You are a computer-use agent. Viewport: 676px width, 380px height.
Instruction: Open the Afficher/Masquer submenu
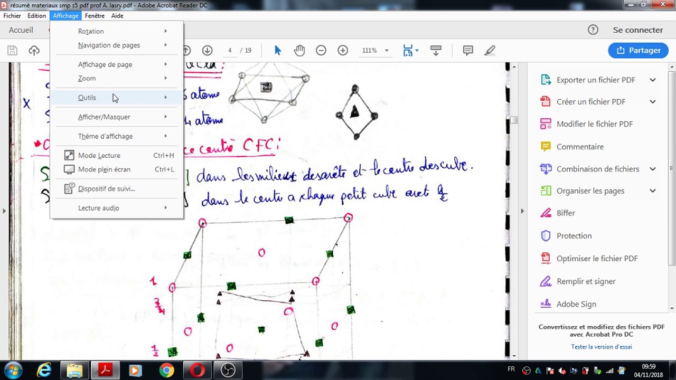tap(117, 117)
